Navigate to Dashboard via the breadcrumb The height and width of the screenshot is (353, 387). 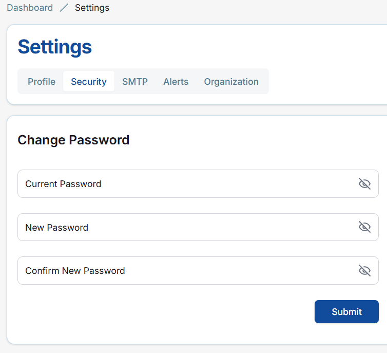(30, 8)
